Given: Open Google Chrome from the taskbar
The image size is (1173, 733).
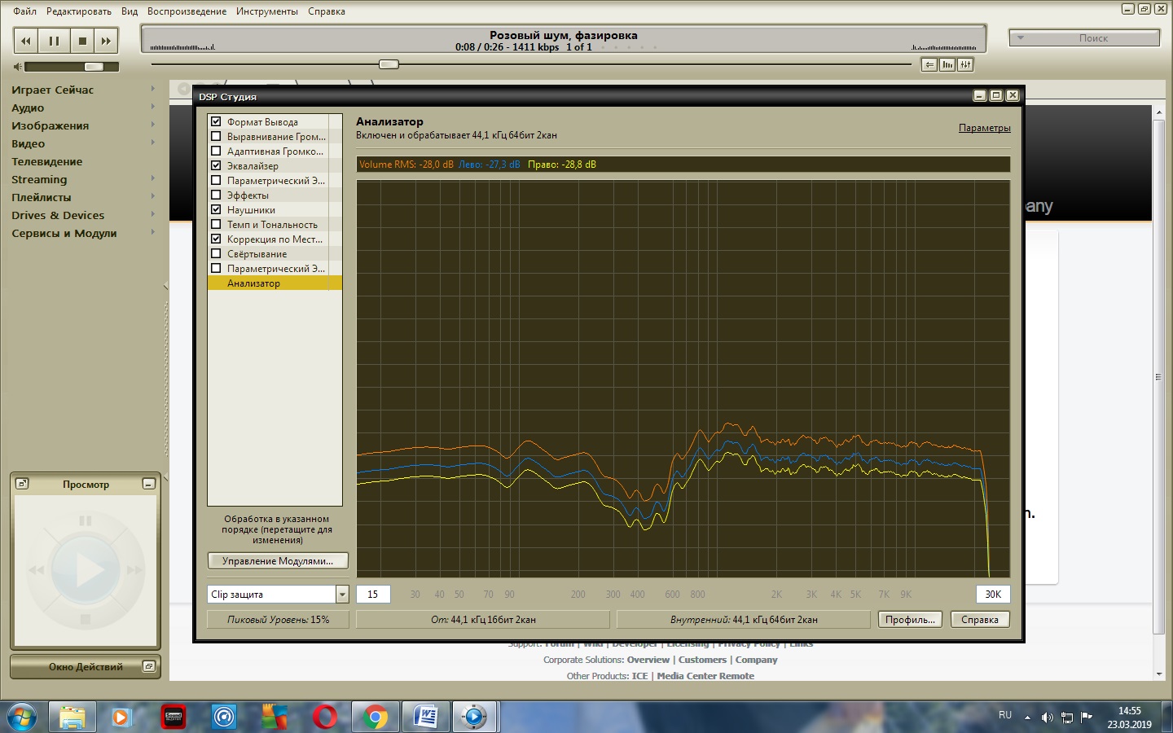Looking at the screenshot, I should pos(376,717).
